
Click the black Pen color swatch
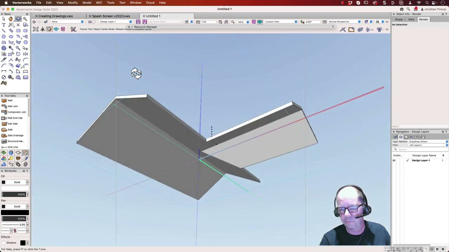tap(15, 212)
